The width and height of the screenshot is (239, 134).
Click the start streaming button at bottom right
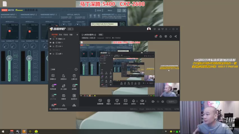coord(172,102)
